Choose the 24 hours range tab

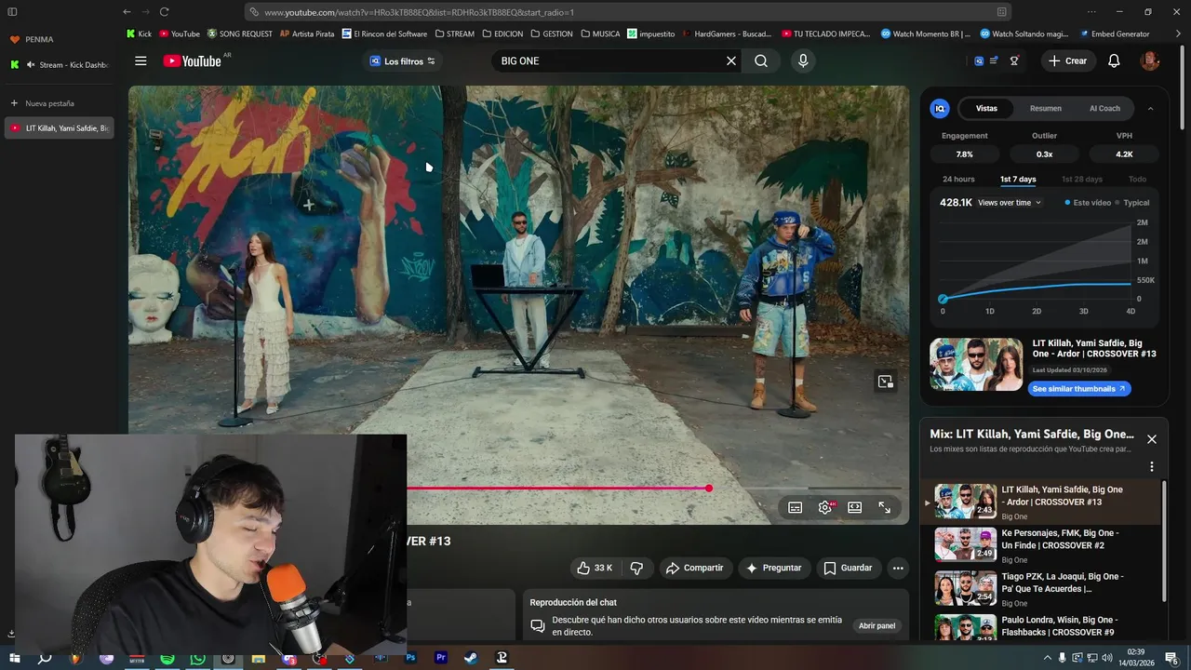958,179
